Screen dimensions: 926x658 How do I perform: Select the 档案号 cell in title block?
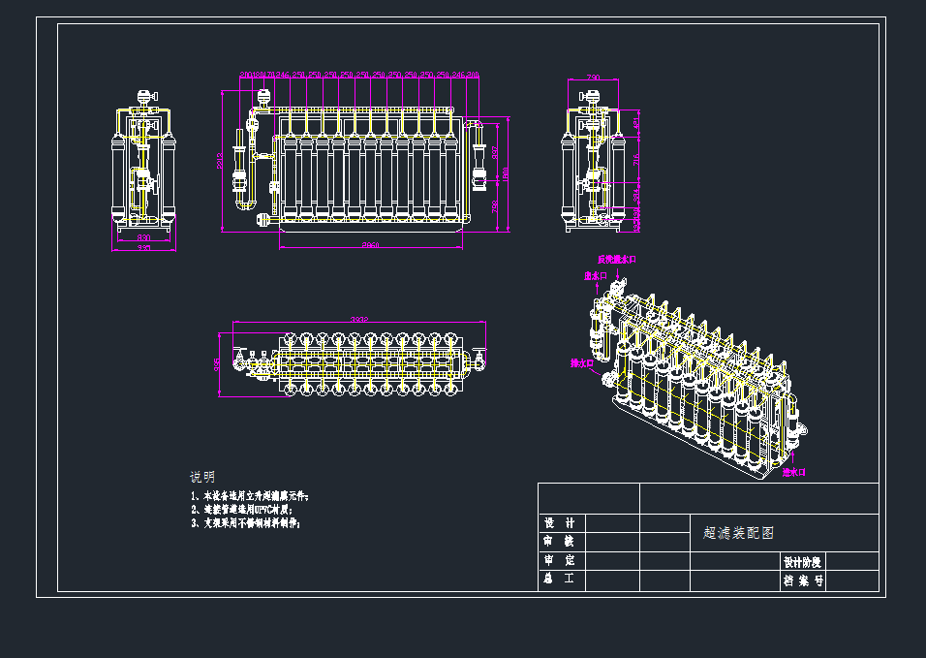click(x=802, y=581)
